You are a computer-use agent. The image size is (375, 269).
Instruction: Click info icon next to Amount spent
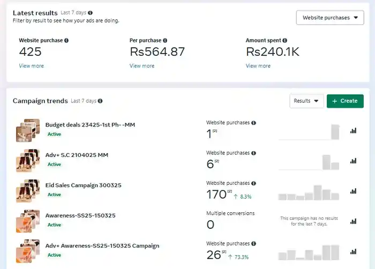[284, 40]
